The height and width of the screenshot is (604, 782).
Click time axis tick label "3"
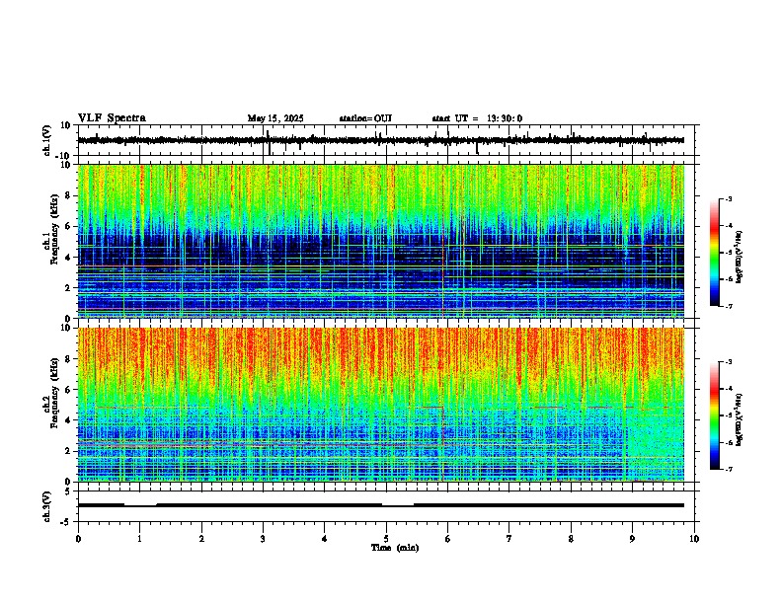point(263,539)
